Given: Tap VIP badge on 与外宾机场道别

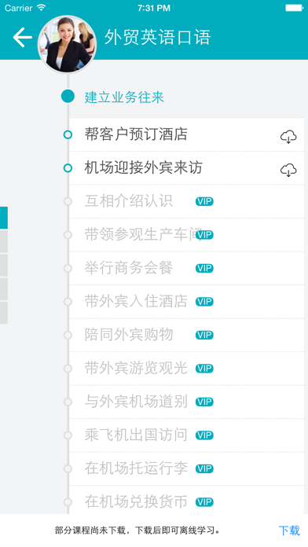Looking at the screenshot, I should point(204,402).
